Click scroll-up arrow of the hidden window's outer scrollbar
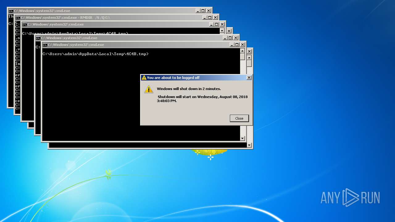The height and width of the screenshot is (222, 395). (x=249, y=58)
